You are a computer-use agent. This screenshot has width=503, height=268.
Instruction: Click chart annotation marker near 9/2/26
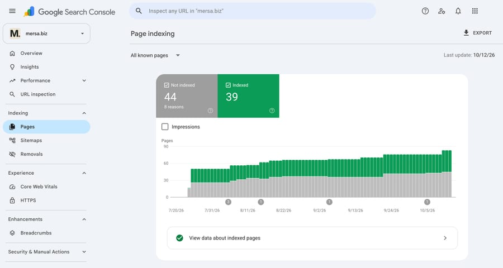click(x=329, y=202)
